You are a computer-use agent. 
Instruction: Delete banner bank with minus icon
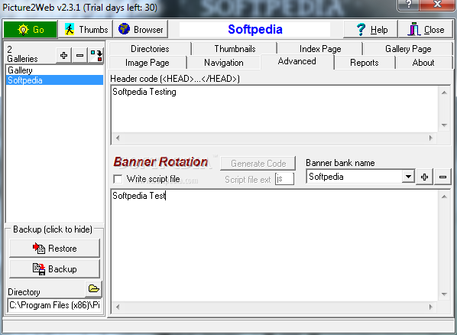[442, 177]
